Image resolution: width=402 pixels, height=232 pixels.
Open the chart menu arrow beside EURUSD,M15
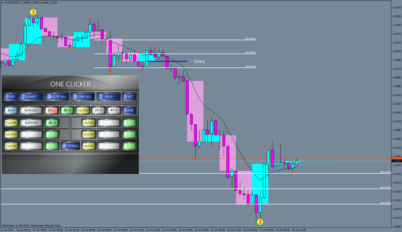pos(2,3)
